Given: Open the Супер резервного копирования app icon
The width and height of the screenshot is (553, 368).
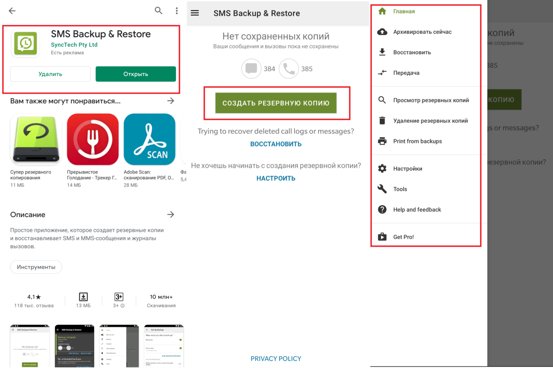Looking at the screenshot, I should coord(36,140).
